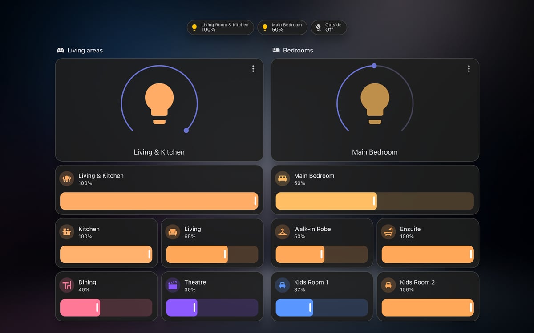Click the Living 65% brightness slider
The width and height of the screenshot is (534, 333).
point(212,254)
